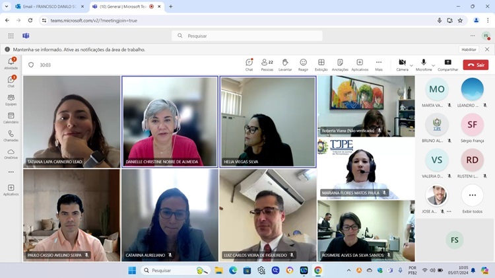Select Mariana Flores Matos Paula video tile
Viewport: 495px width, 278px height.
coord(366,168)
